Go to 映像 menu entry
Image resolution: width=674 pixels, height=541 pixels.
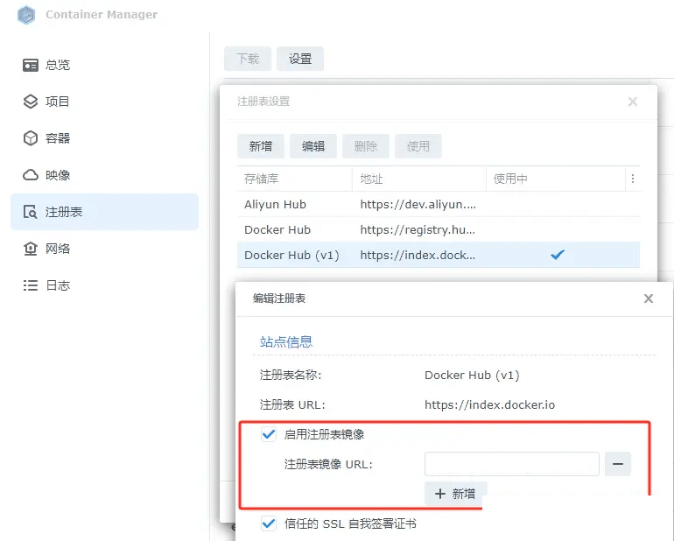(58, 175)
